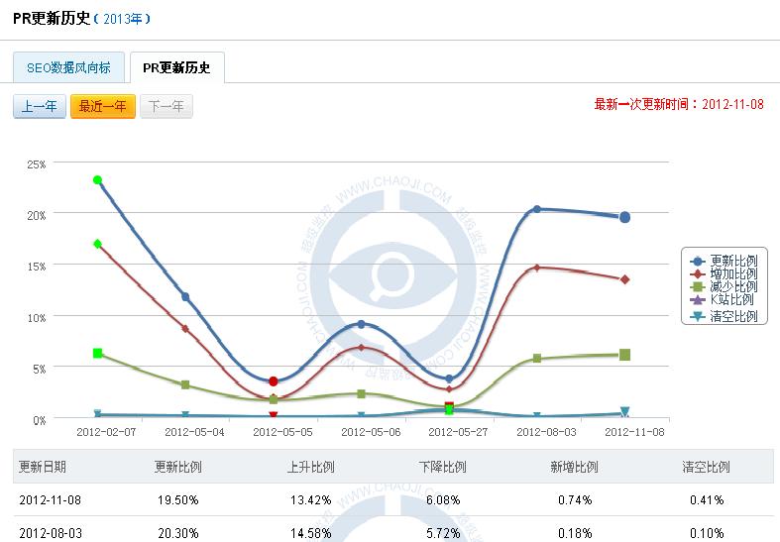
Task: Go to previous year with 上一年
Action: 40,107
